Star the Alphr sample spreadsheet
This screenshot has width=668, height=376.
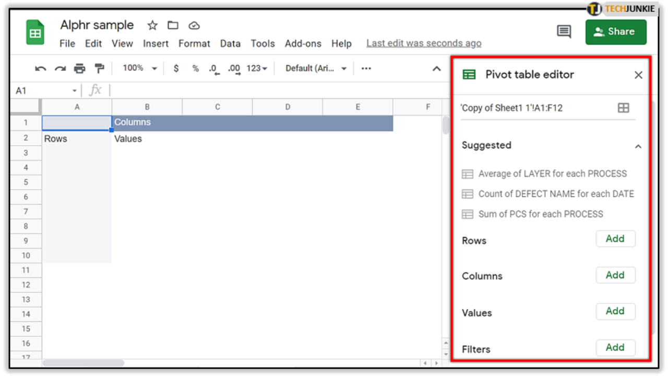click(x=152, y=25)
